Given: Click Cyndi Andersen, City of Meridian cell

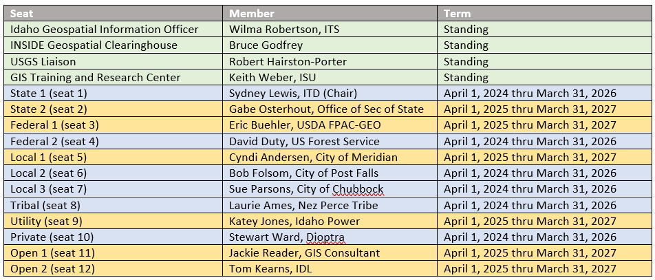Looking at the screenshot, I should coord(330,157).
